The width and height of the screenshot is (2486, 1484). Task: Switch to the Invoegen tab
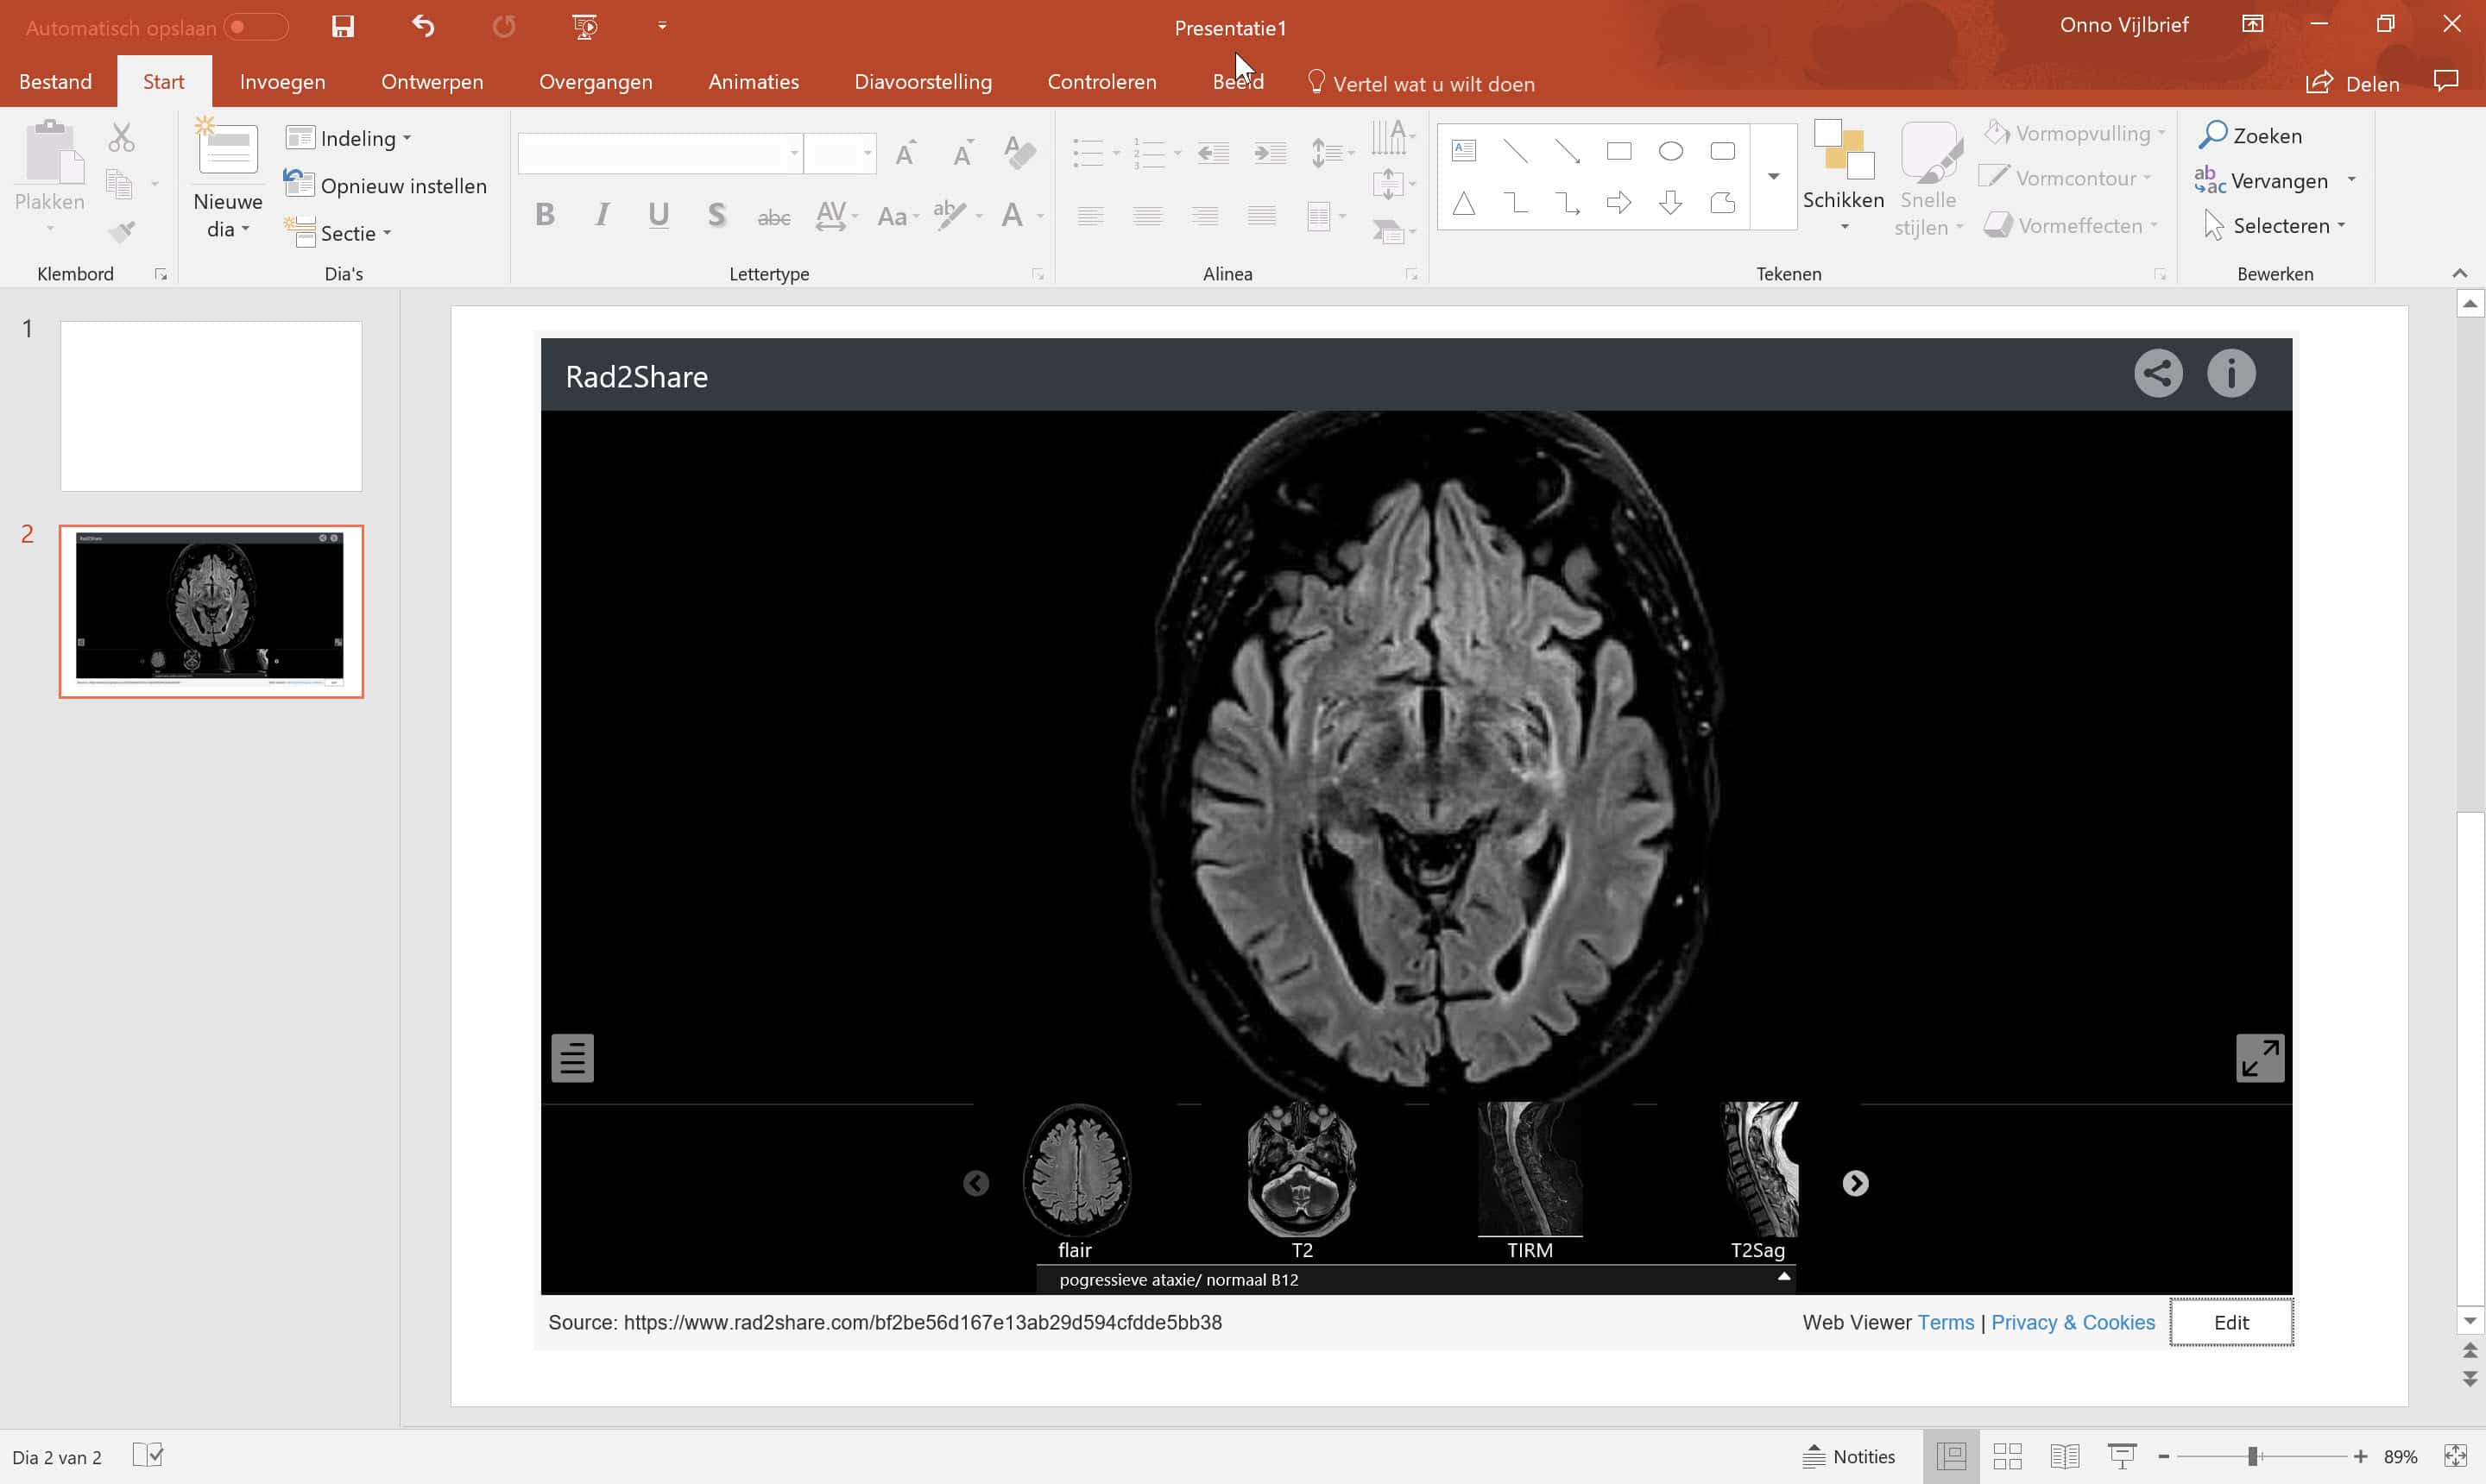point(282,81)
